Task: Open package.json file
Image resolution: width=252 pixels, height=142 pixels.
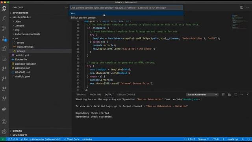Action: [40, 68]
